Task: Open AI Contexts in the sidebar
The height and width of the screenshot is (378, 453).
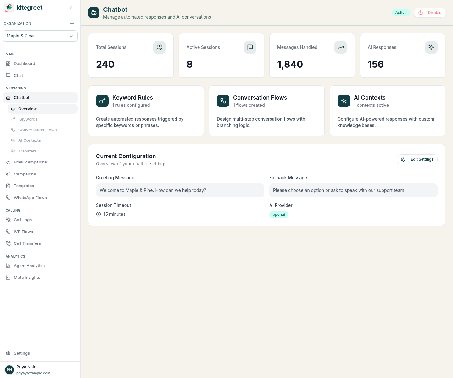Action: click(42, 140)
